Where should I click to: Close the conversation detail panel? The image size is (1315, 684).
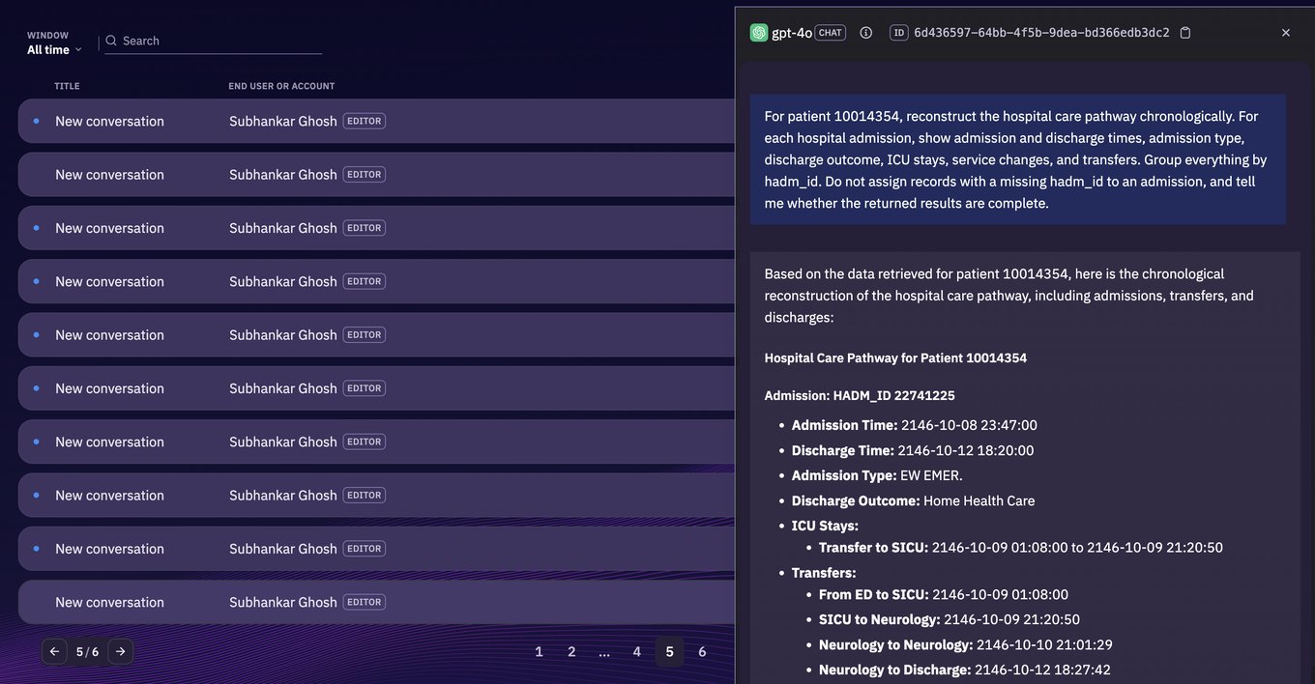[1286, 33]
